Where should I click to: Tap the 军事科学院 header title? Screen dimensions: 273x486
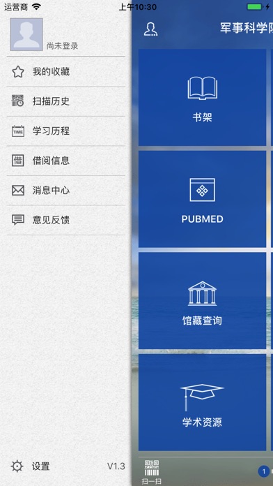click(x=247, y=28)
